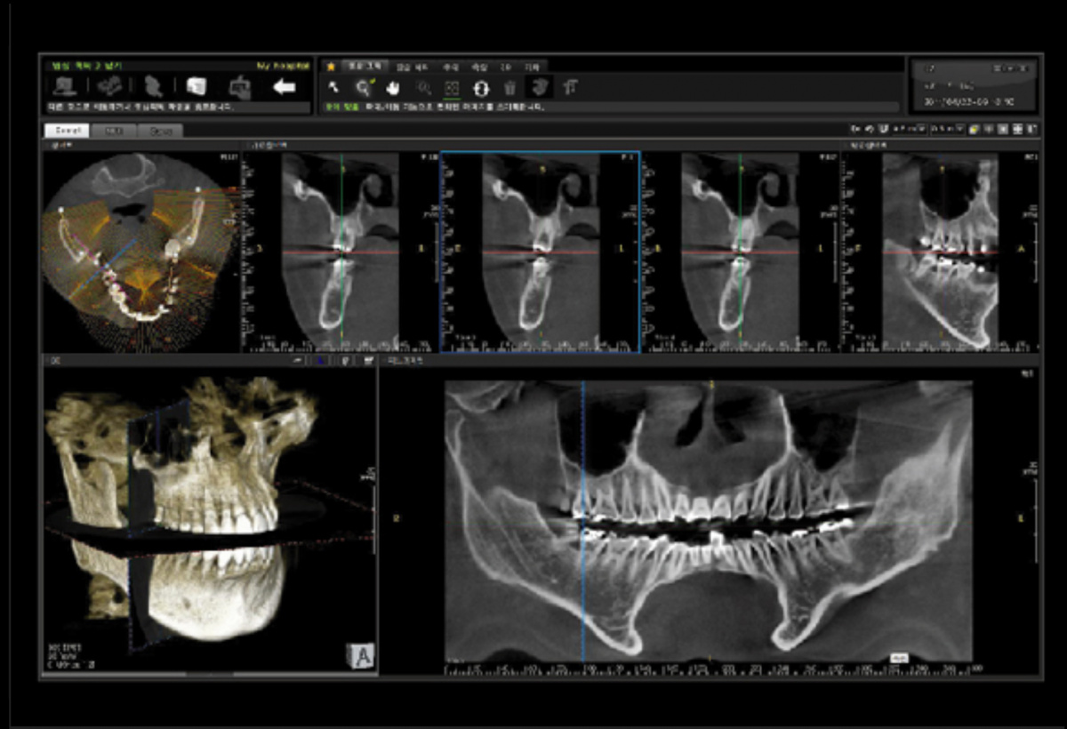Screen dimensions: 1067x729
Task: Click the large white back arrow
Action: [284, 86]
